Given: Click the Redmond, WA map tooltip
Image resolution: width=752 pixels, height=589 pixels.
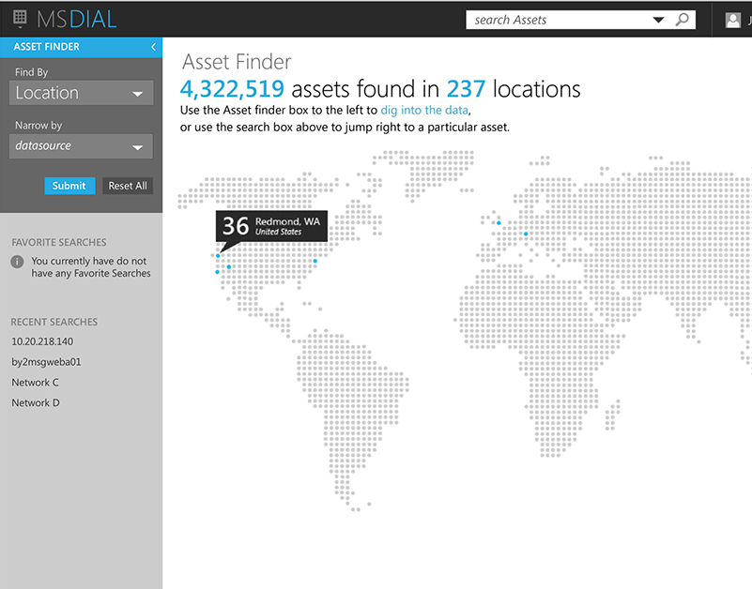Looking at the screenshot, I should coord(271,226).
